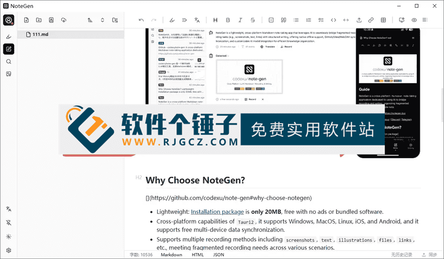
Task: Open the Heading level menu
Action: coord(215,20)
